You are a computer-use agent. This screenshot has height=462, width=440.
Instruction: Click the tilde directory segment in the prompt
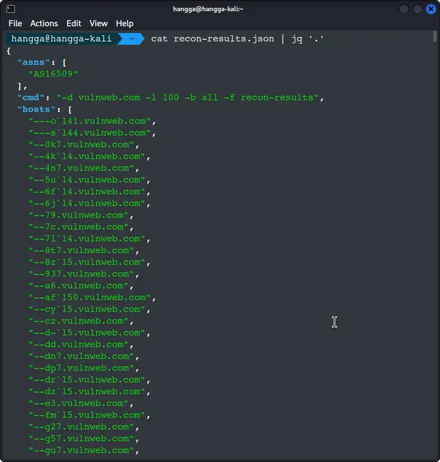tap(131, 39)
